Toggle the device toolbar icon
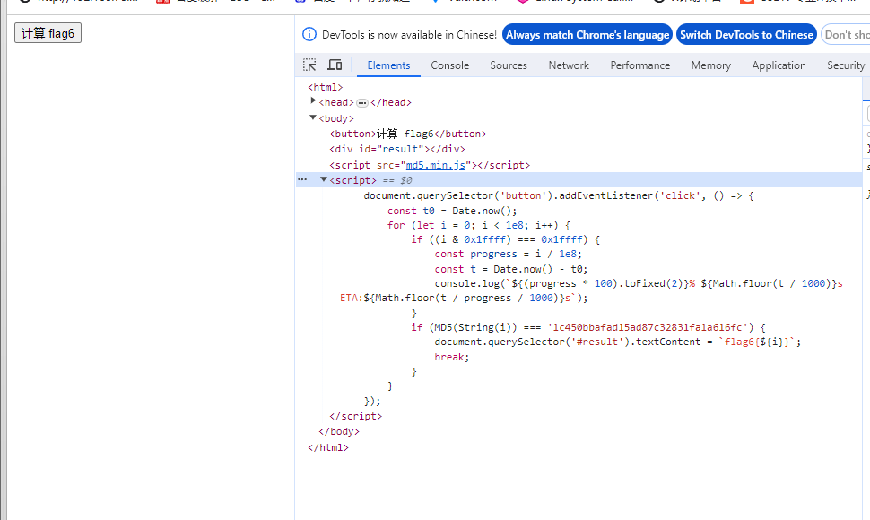 click(x=335, y=65)
